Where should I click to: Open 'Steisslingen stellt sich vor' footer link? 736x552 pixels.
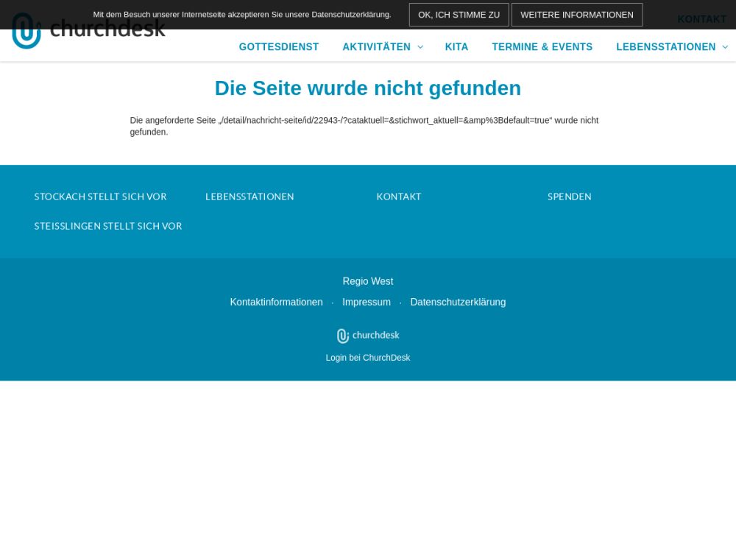click(107, 226)
